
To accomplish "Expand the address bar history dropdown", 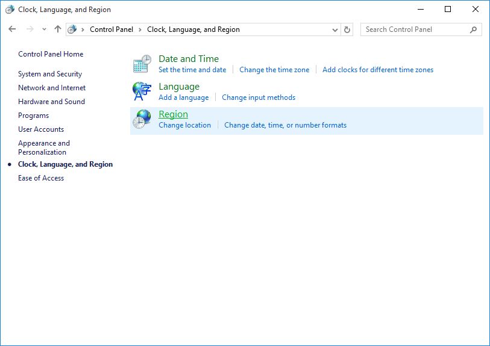I will coord(335,30).
